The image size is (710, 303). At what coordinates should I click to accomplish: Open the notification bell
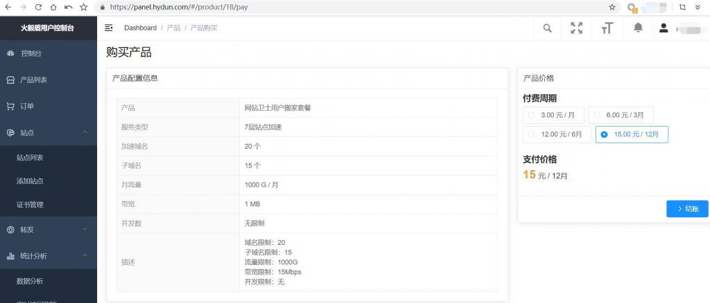tap(638, 28)
